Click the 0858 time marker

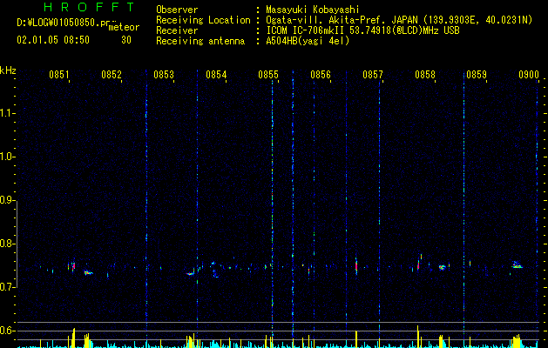pyautogui.click(x=425, y=75)
